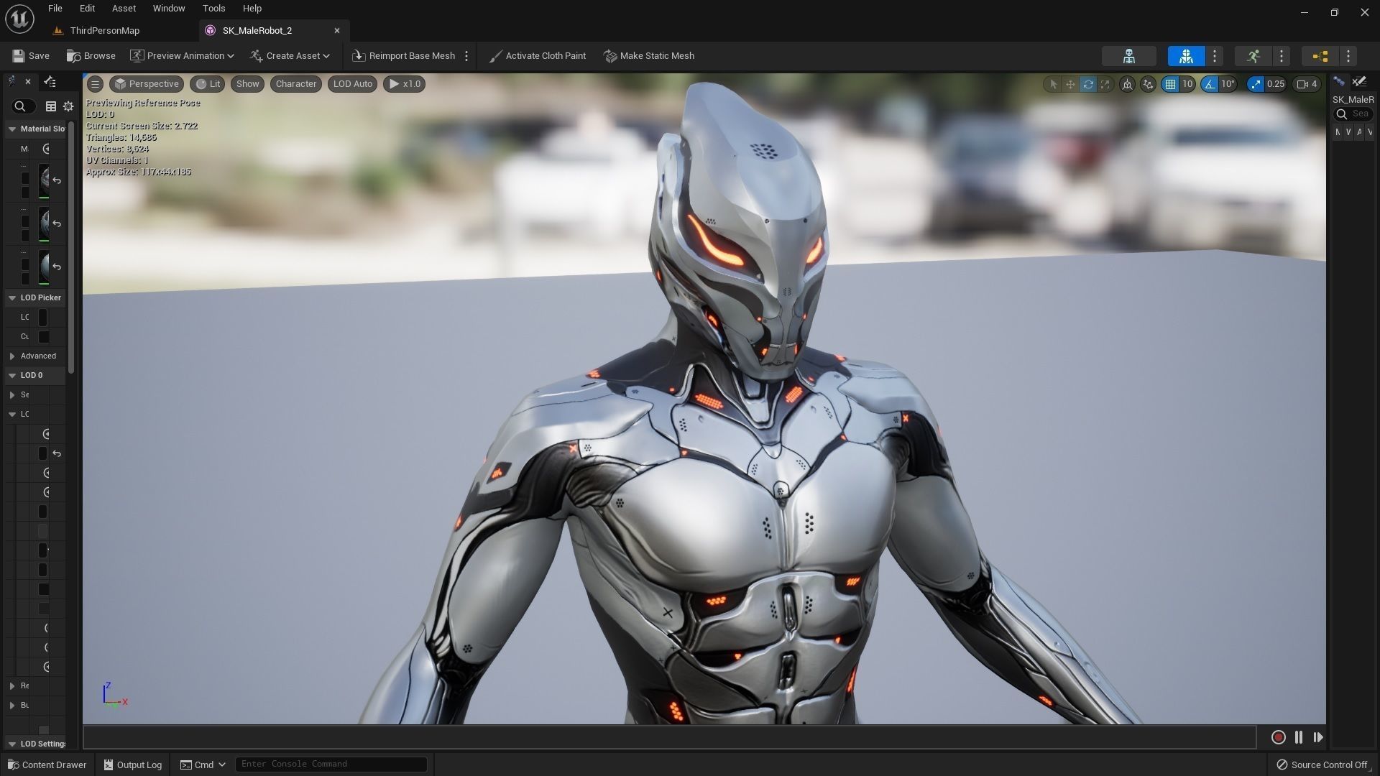This screenshot has width=1380, height=776.
Task: Activate the Scale gizmo tool
Action: (1105, 84)
